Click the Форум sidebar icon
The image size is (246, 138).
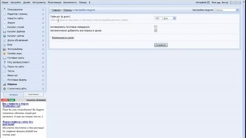pyautogui.click(x=5, y=23)
